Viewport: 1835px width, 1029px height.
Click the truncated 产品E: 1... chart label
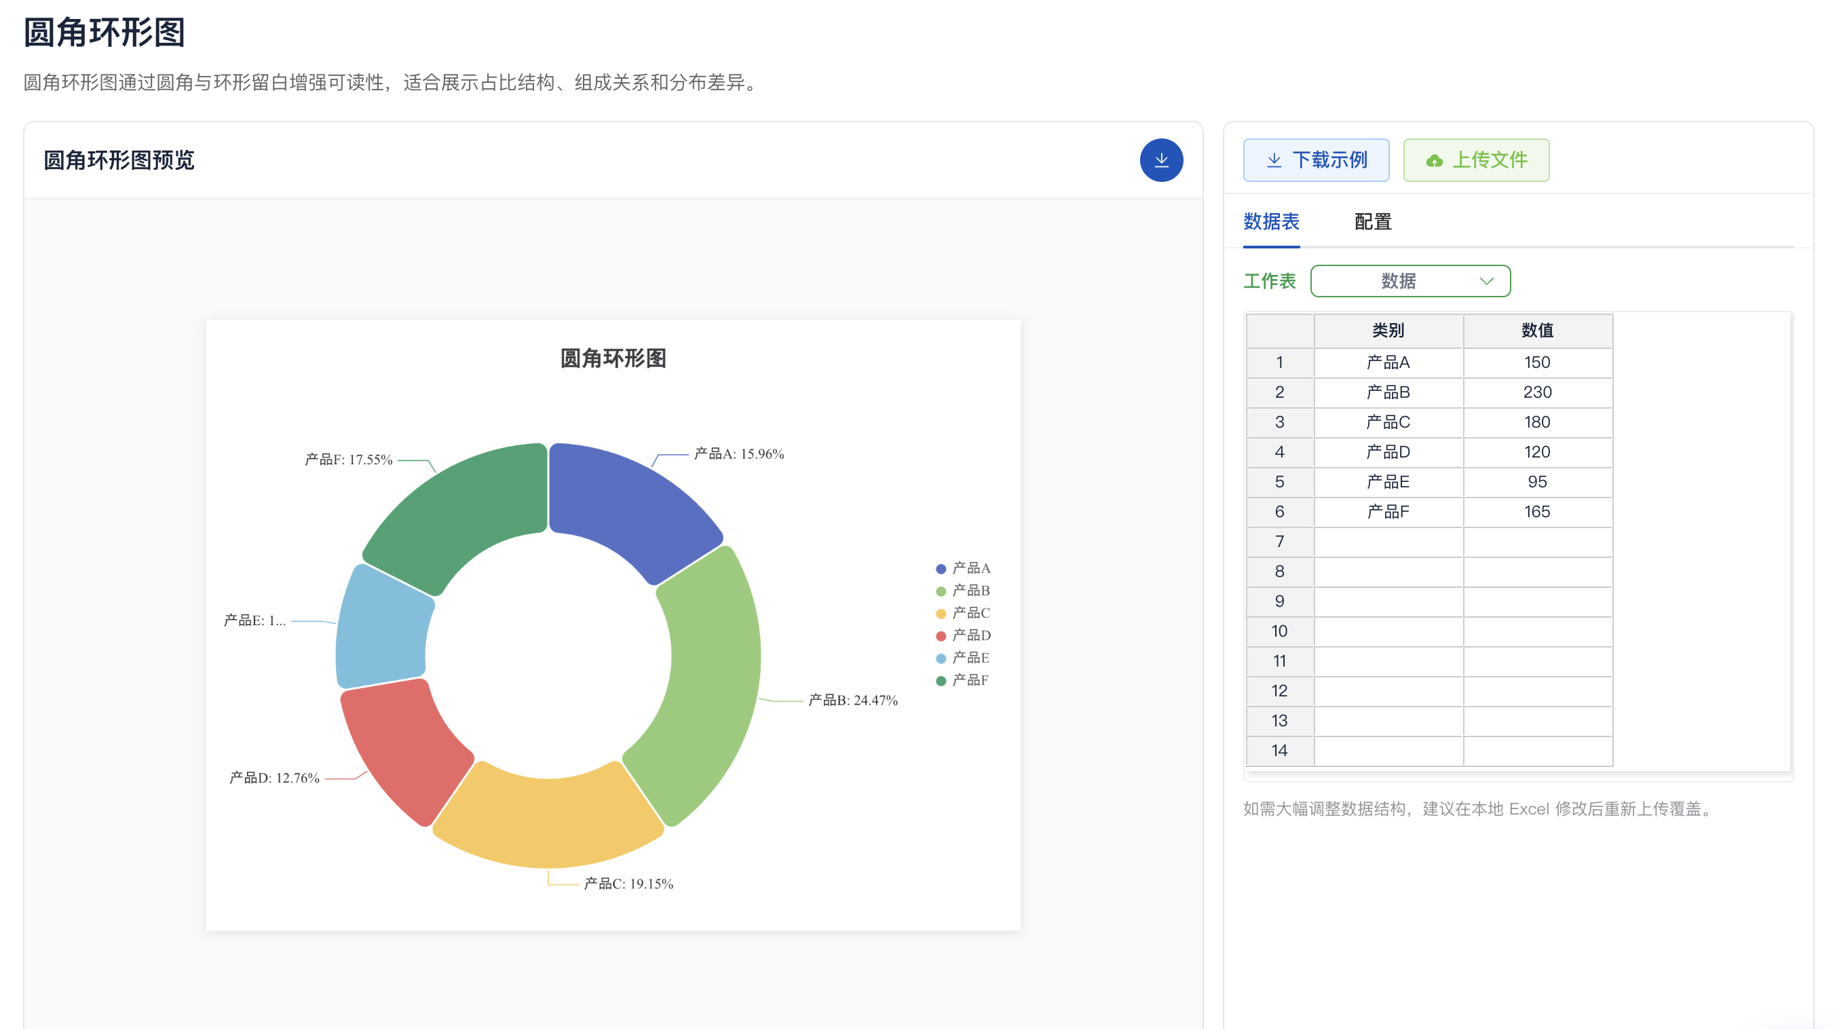254,620
